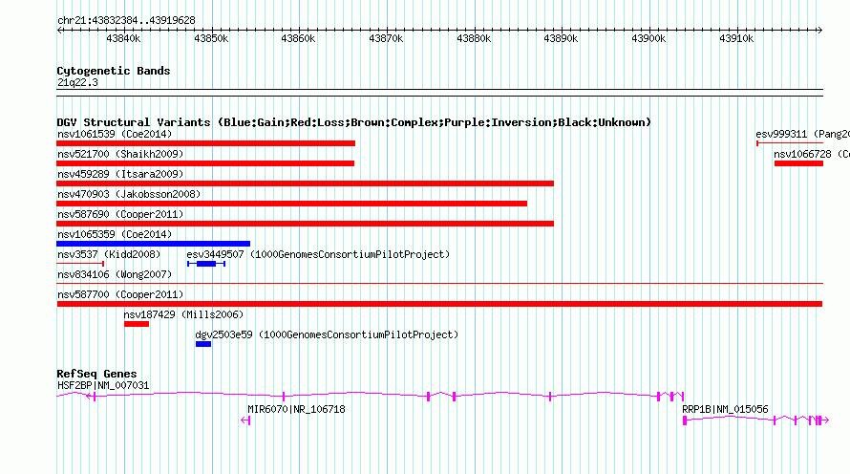Select the thin red line under nsv834106

(x=439, y=283)
